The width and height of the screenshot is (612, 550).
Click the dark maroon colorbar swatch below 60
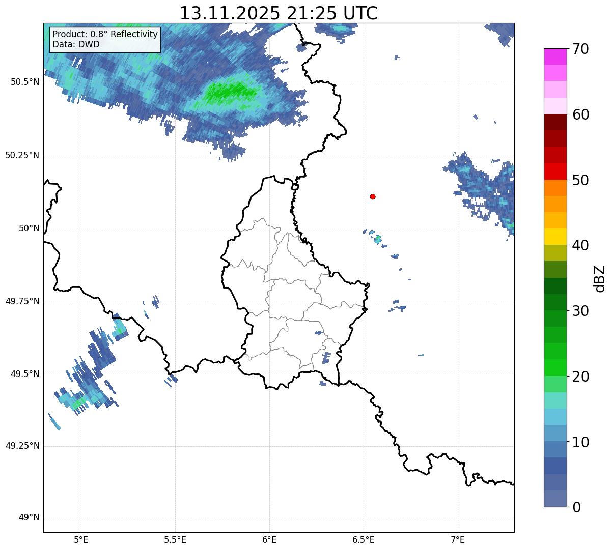[x=555, y=122]
